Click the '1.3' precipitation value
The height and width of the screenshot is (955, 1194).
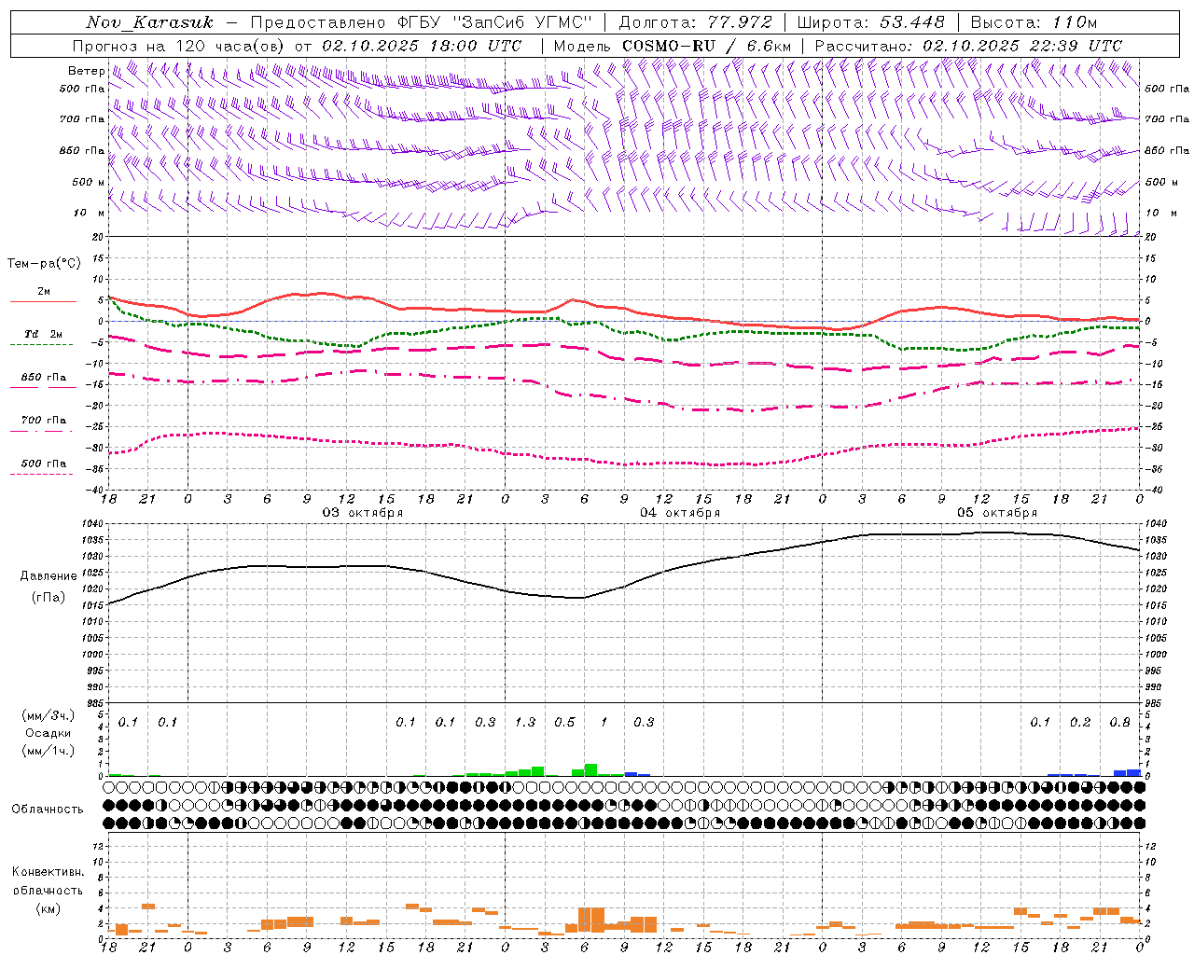(525, 722)
